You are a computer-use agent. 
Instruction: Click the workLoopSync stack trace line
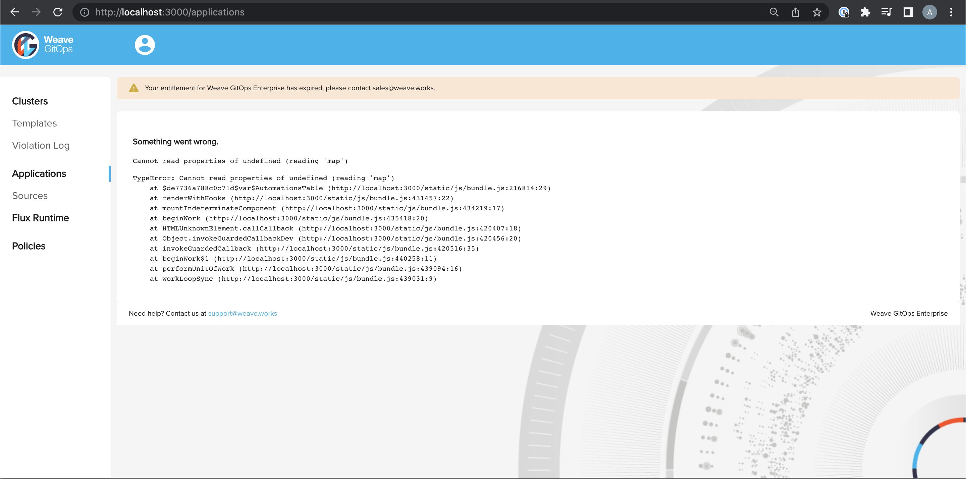pyautogui.click(x=293, y=279)
